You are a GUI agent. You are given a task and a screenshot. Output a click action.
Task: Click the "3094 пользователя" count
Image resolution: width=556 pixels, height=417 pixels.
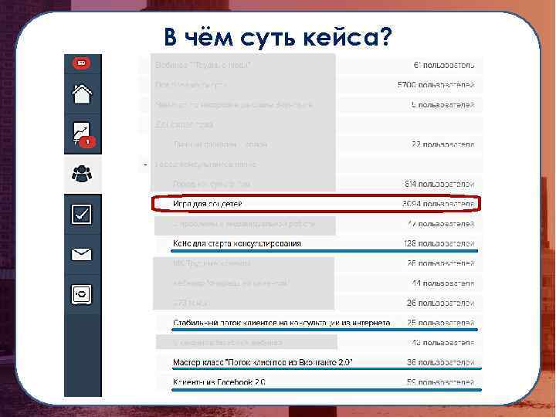click(439, 204)
